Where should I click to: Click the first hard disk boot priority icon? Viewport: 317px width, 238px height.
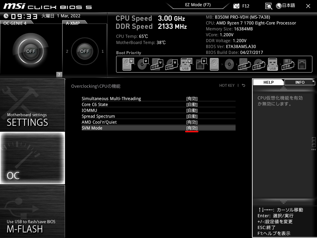(x=127, y=64)
